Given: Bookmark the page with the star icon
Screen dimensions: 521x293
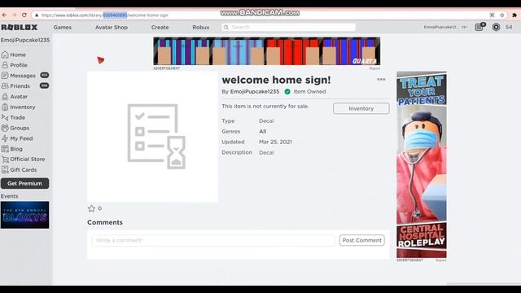Looking at the screenshot, I should click(x=502, y=15).
